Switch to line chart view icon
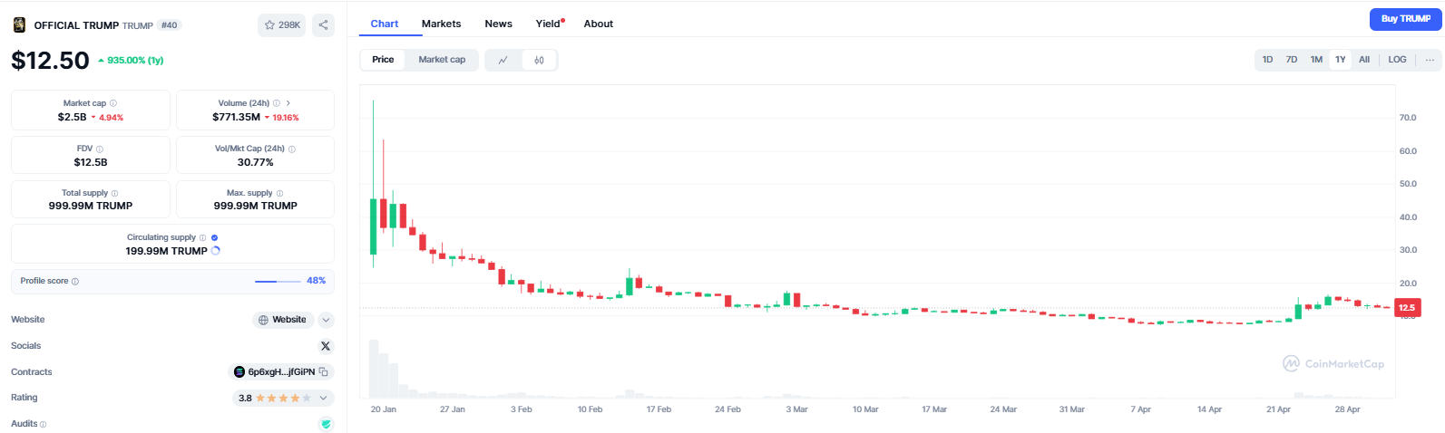The width and height of the screenshot is (1445, 433). (x=503, y=60)
